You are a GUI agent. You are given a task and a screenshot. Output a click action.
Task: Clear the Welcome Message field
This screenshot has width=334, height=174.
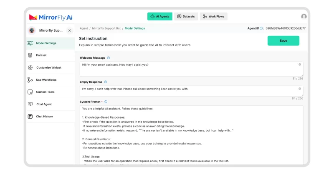(300, 65)
